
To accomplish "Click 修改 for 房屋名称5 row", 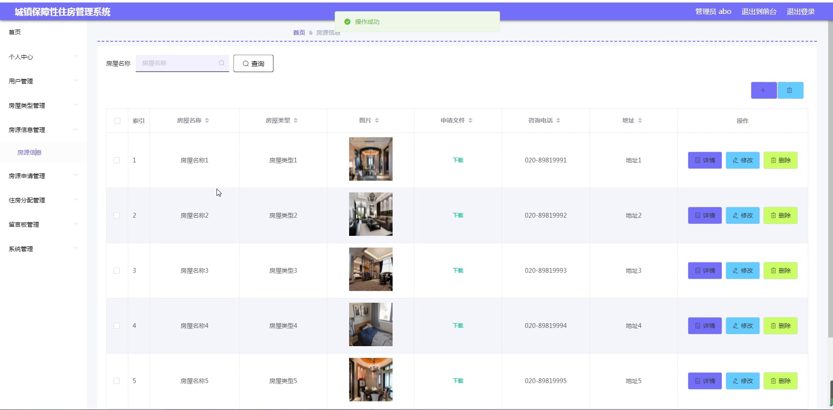I will tap(743, 381).
